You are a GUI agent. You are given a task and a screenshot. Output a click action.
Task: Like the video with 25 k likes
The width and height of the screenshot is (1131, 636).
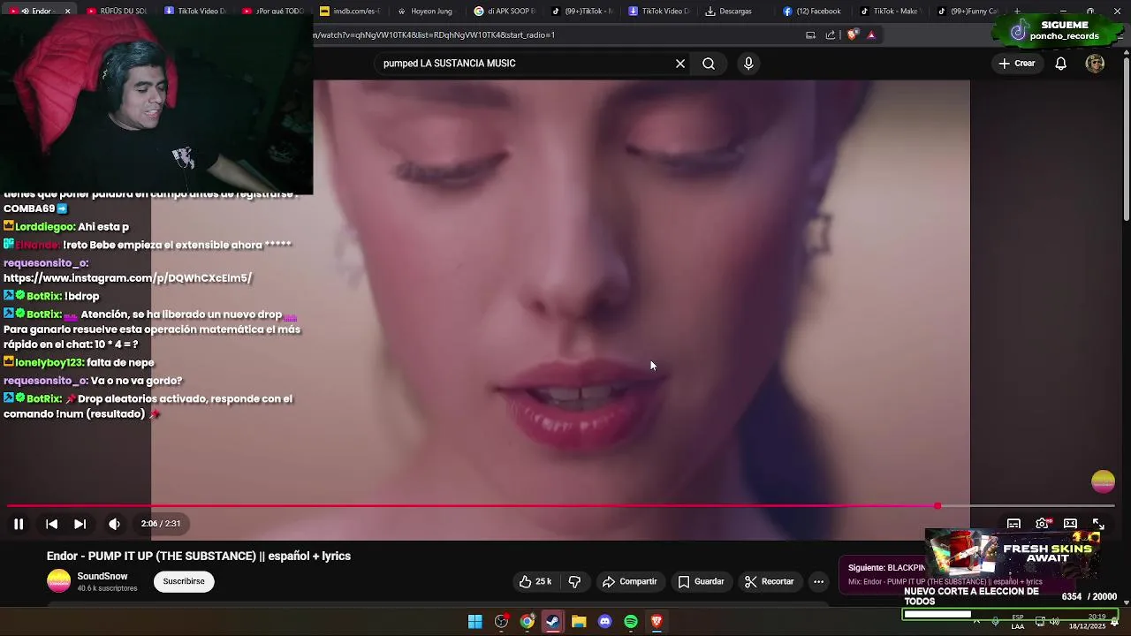[535, 581]
